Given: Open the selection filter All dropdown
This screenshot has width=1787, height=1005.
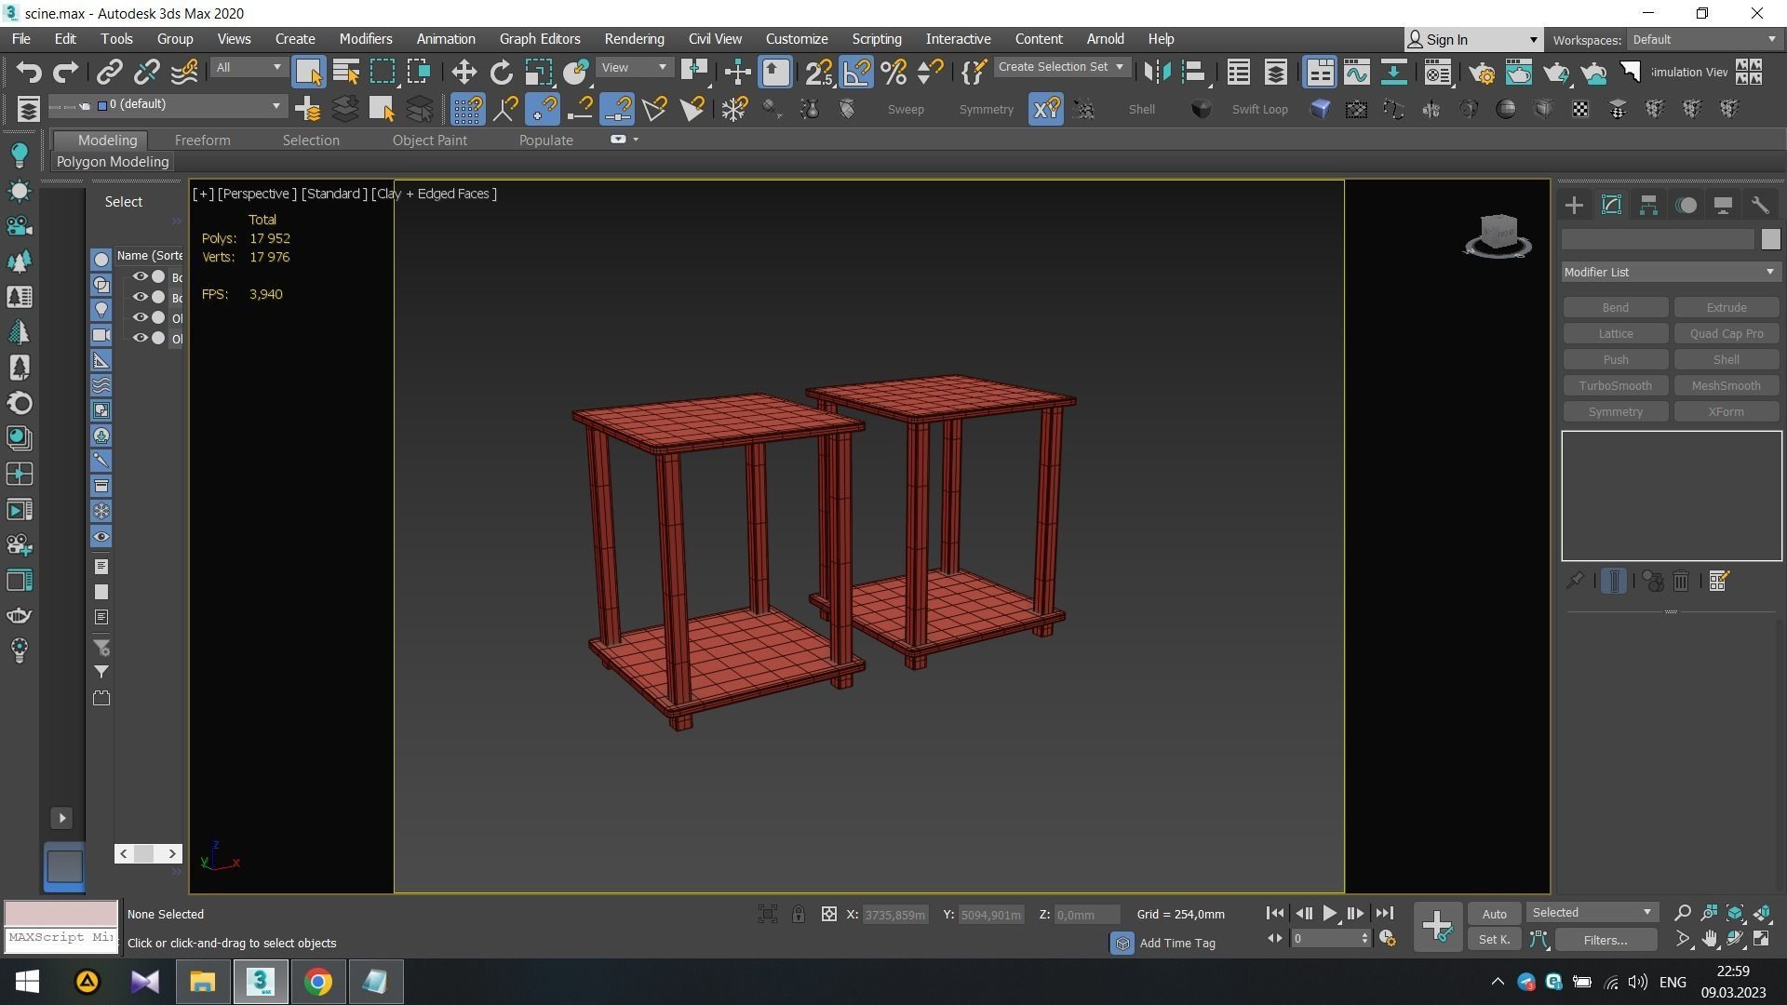Looking at the screenshot, I should pyautogui.click(x=248, y=67).
